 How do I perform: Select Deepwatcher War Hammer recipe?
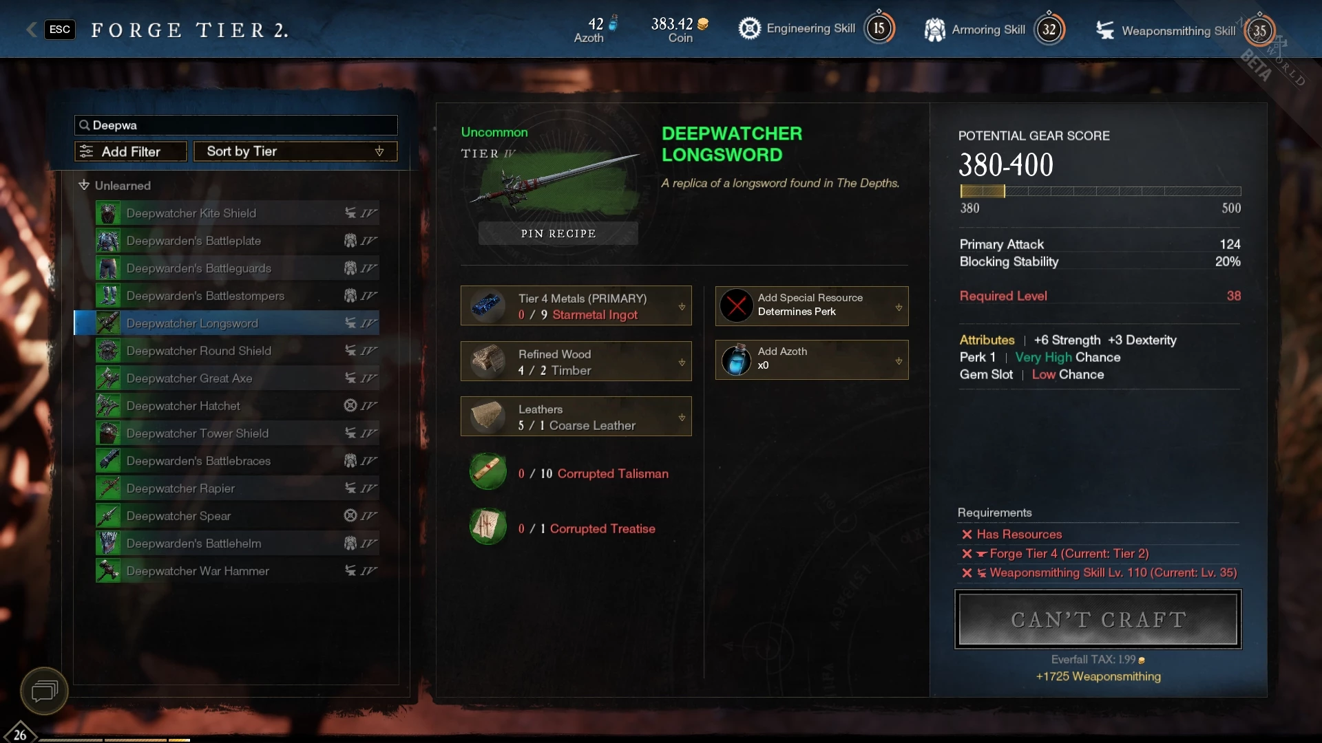tap(237, 571)
